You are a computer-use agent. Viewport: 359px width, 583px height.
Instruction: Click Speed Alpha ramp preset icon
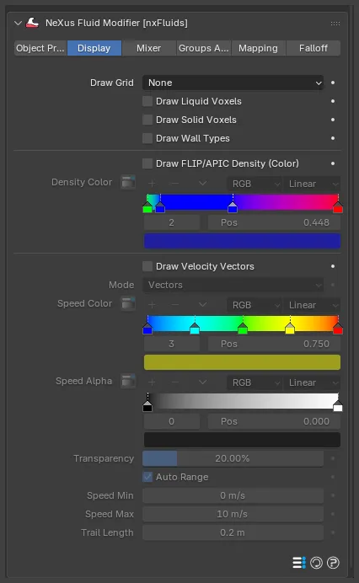[x=128, y=381]
